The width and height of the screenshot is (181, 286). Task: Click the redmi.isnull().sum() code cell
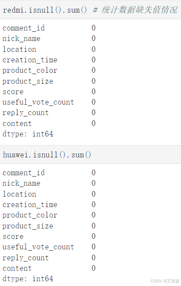click(91, 10)
